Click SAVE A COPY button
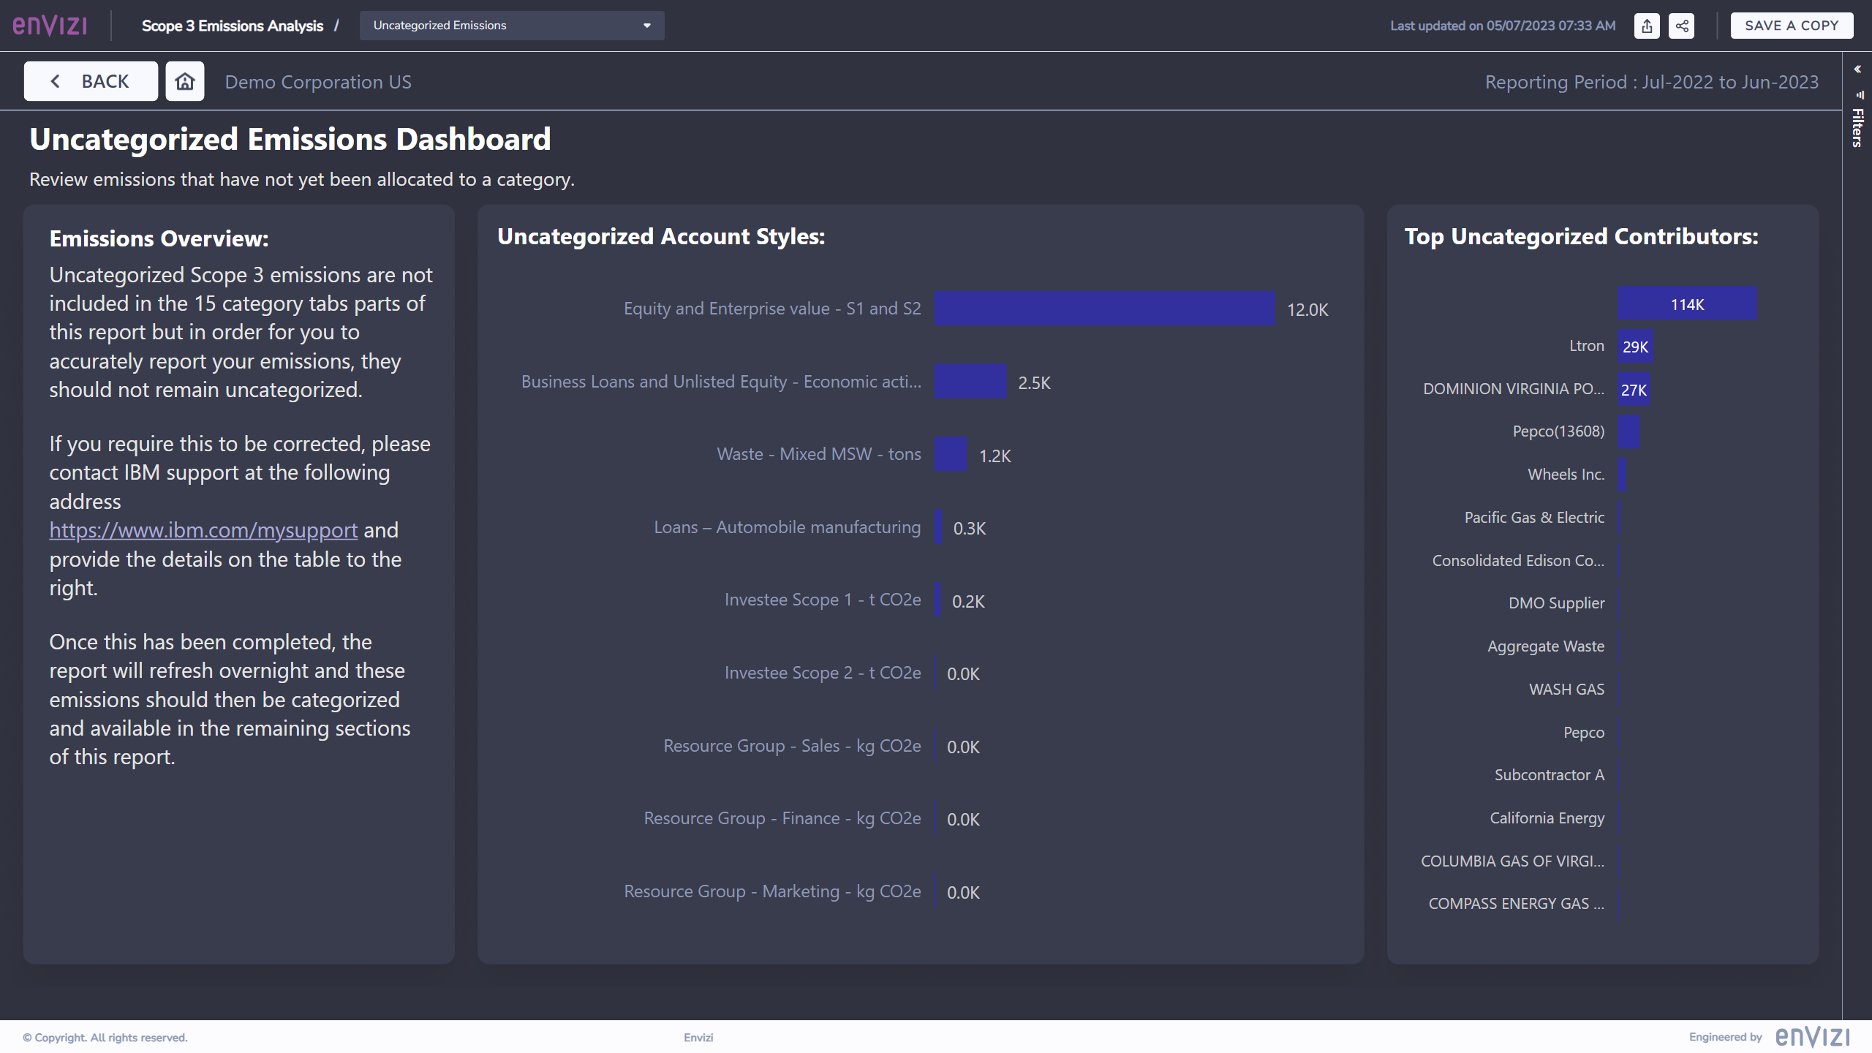1872x1053 pixels. (1792, 26)
